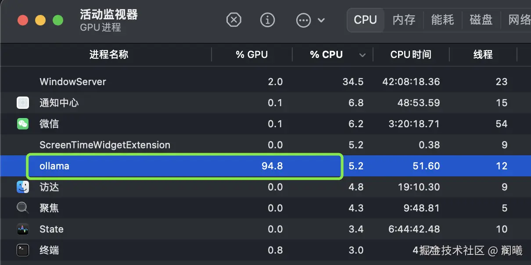The width and height of the screenshot is (531, 265).
Task: Select the ollama process row
Action: 184,166
